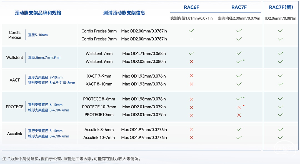Click the Max OD1.71mm/0.068in value
Image resolution: width=300 pixels, height=164 pixels.
[144, 53]
